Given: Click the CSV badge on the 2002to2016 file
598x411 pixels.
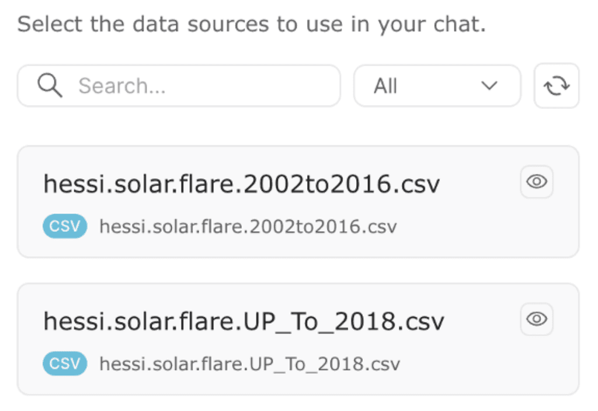Looking at the screenshot, I should coord(64,226).
